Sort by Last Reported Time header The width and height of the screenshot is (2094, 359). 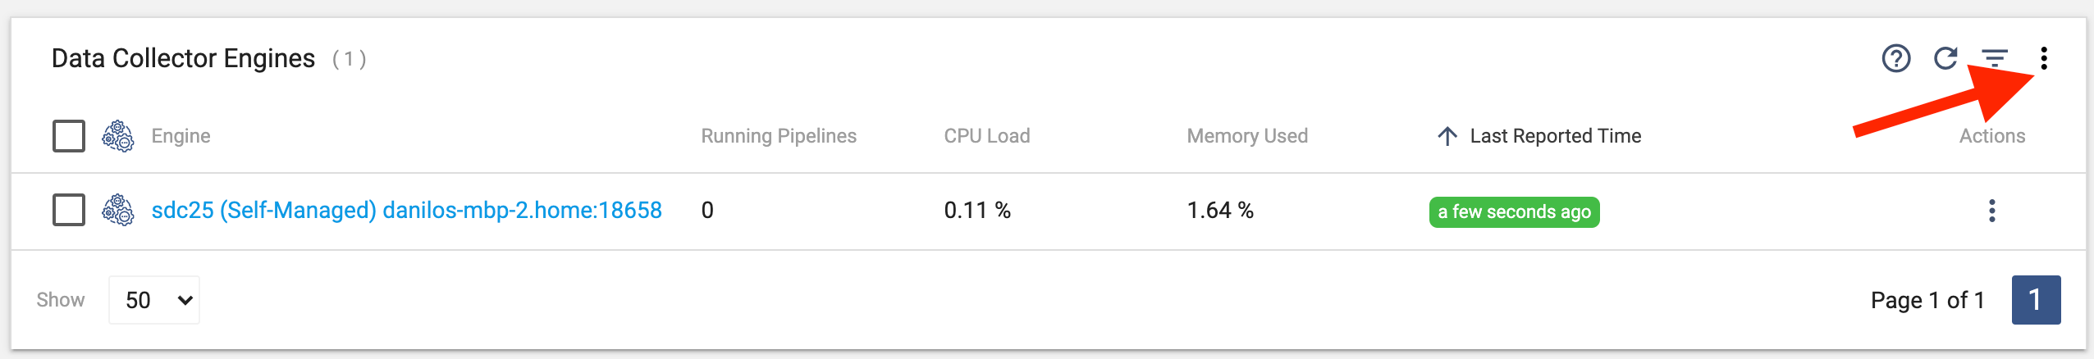1556,136
